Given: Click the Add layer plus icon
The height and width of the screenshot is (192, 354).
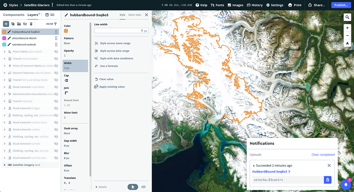Looking at the screenshot, I should tap(6, 24).
